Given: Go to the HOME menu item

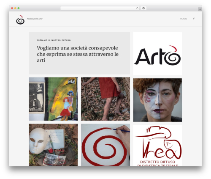Looking at the screenshot, I should point(184,19).
